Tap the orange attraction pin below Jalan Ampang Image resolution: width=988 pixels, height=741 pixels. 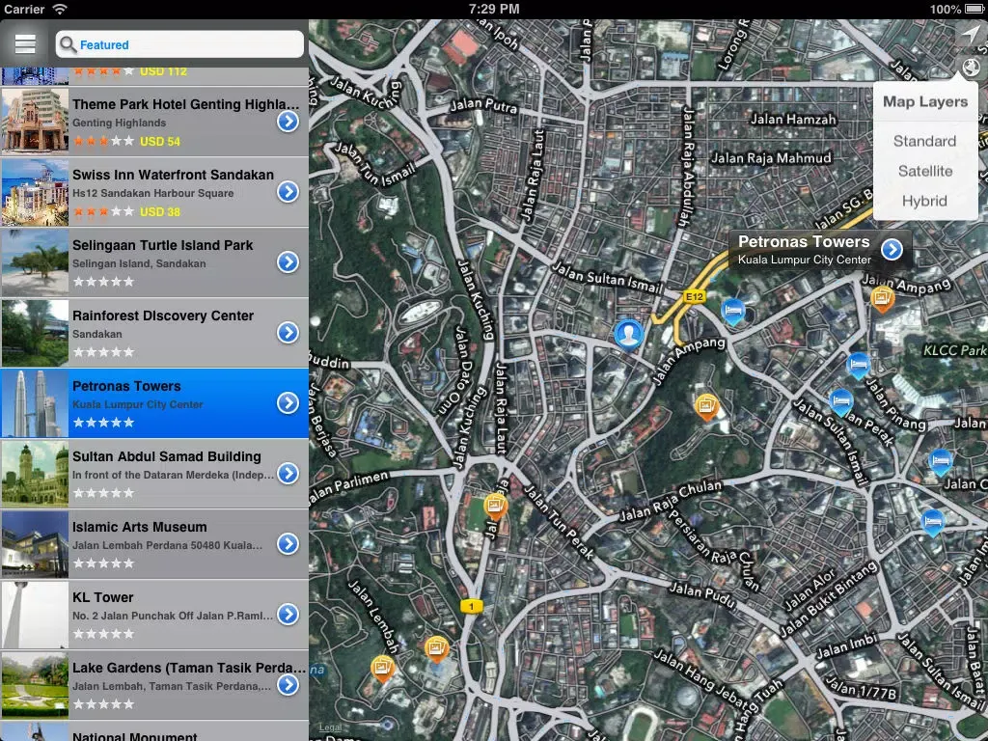pos(706,406)
